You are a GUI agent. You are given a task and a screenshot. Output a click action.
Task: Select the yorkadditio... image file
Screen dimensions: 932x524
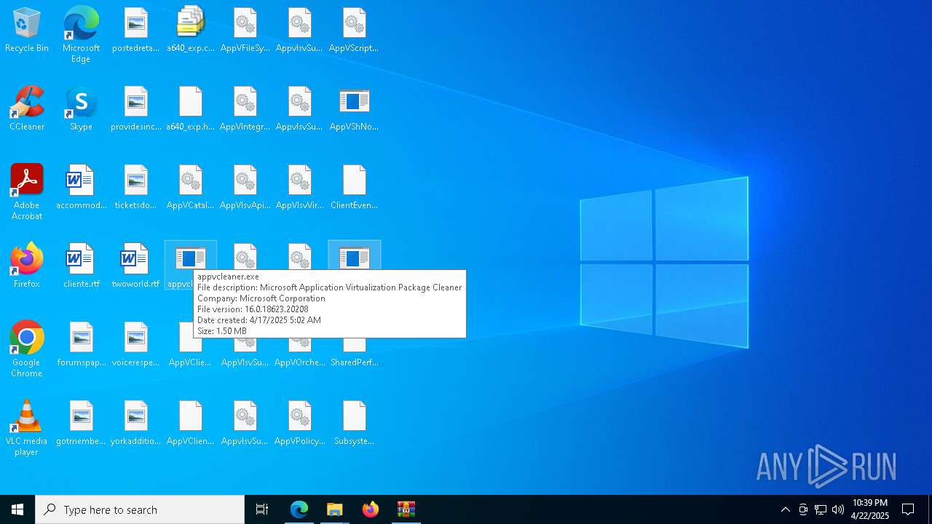136,424
